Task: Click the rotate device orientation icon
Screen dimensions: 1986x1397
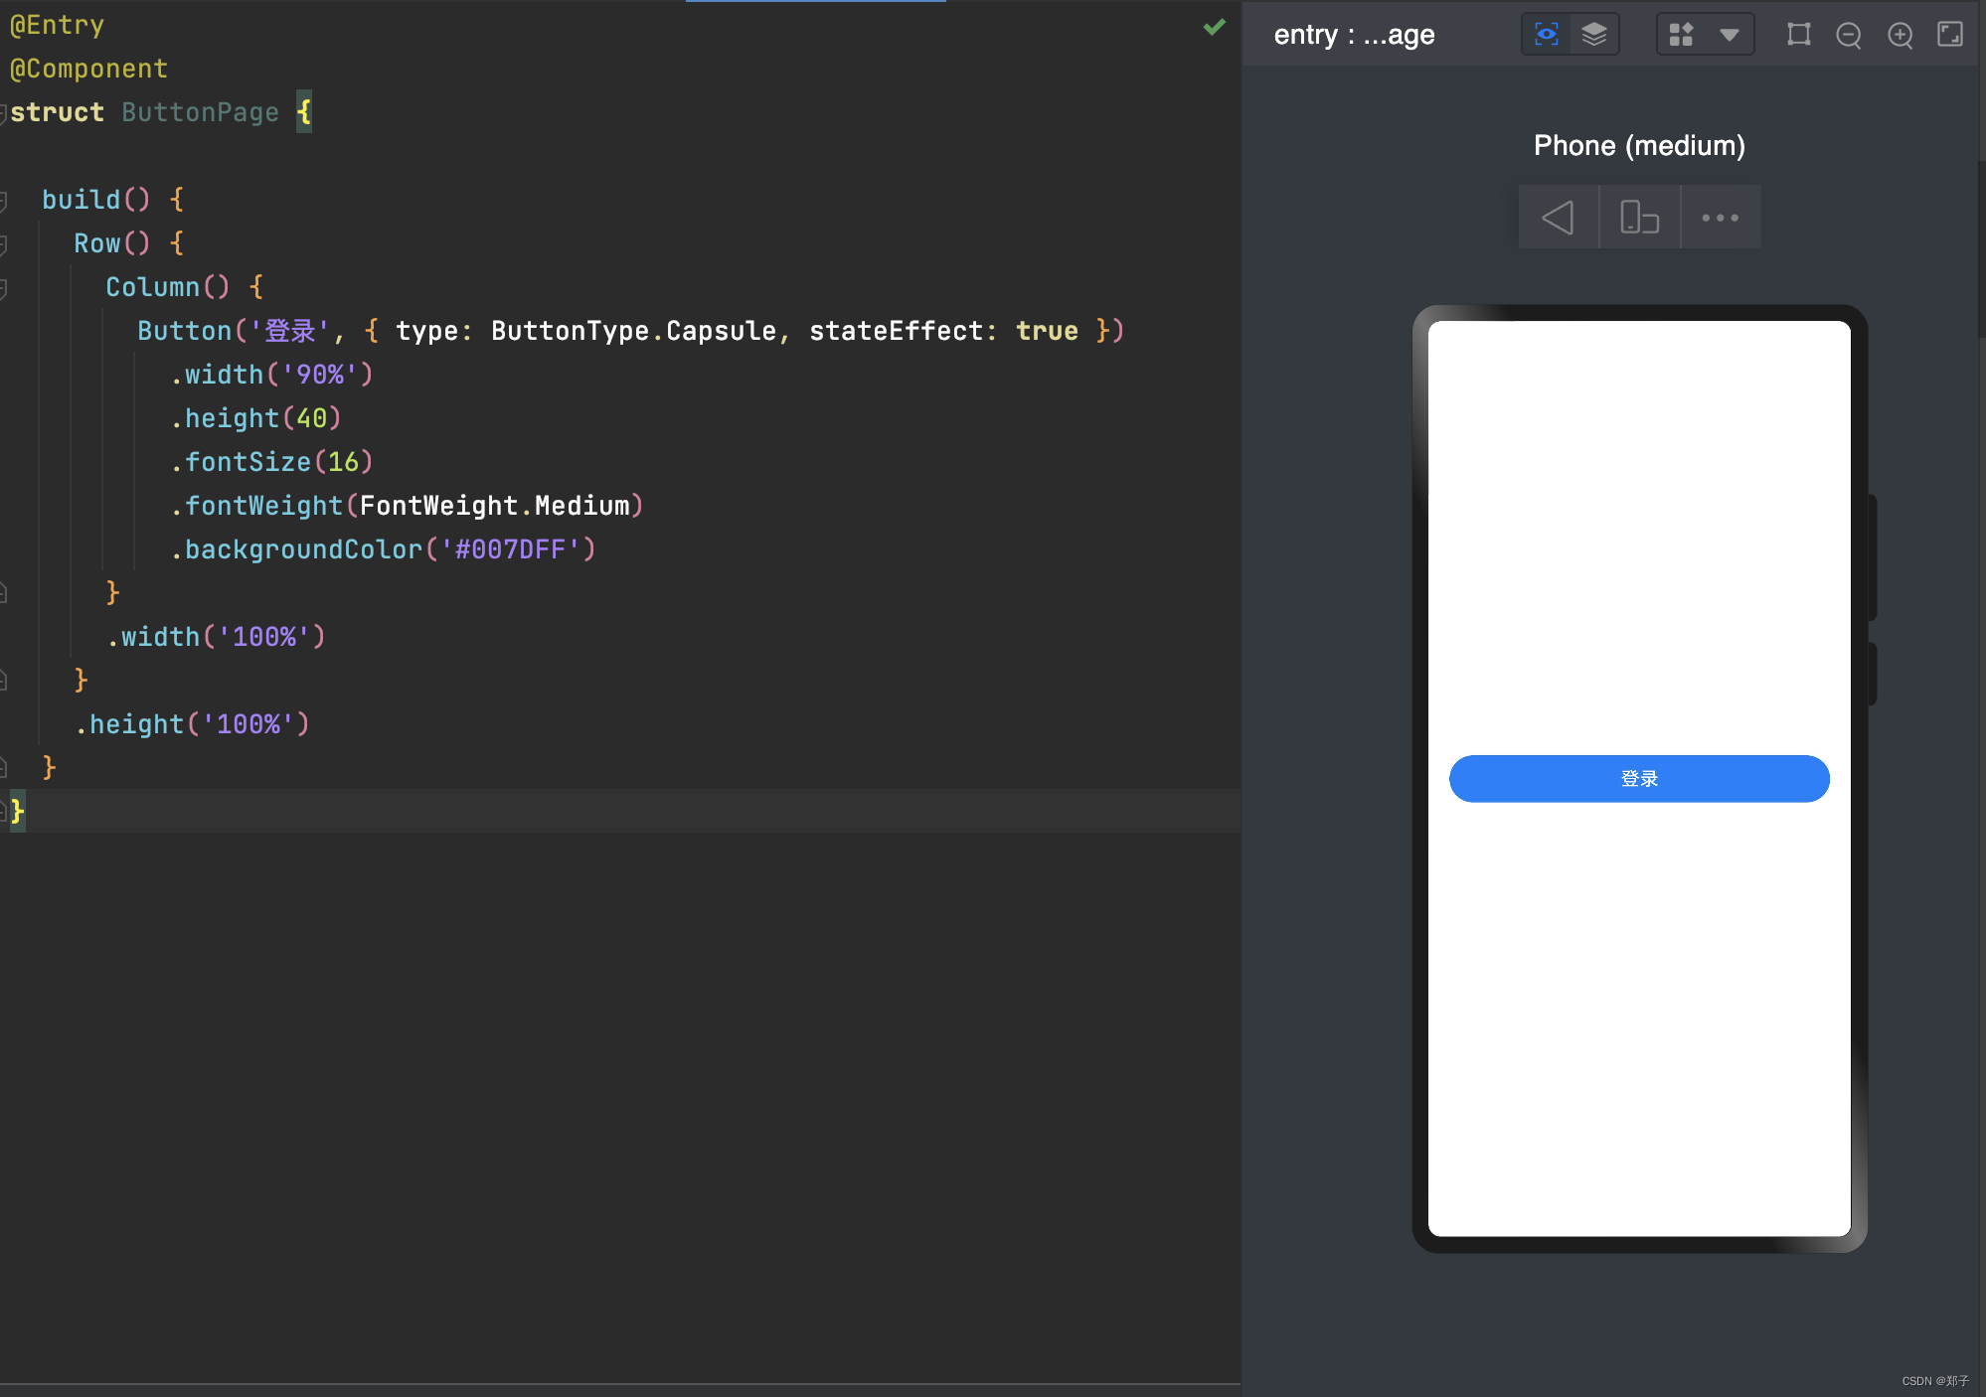Action: 1639,217
